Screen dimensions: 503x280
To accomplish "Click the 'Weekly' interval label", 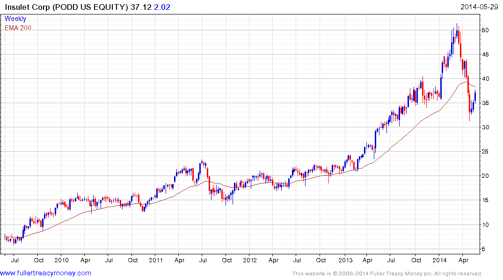I will point(15,19).
